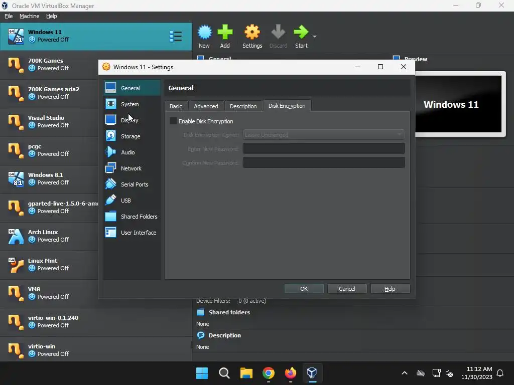Click the New machine toolbar icon
This screenshot has width=514, height=385.
pos(204,32)
